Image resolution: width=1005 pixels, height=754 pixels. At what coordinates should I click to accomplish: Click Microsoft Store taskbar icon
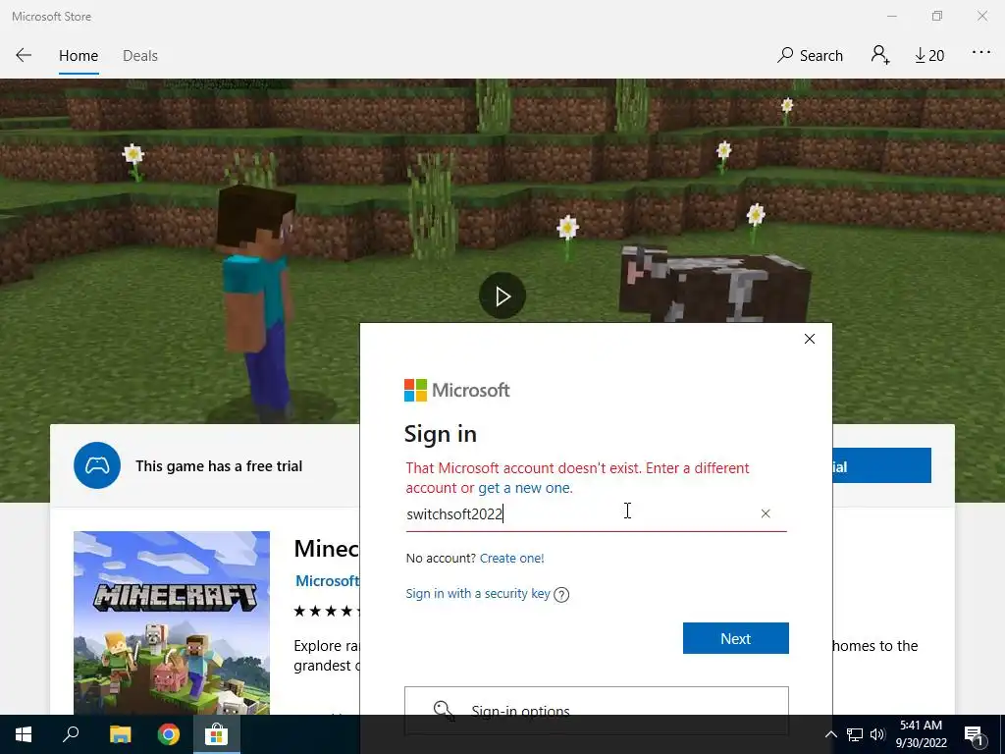tap(217, 734)
